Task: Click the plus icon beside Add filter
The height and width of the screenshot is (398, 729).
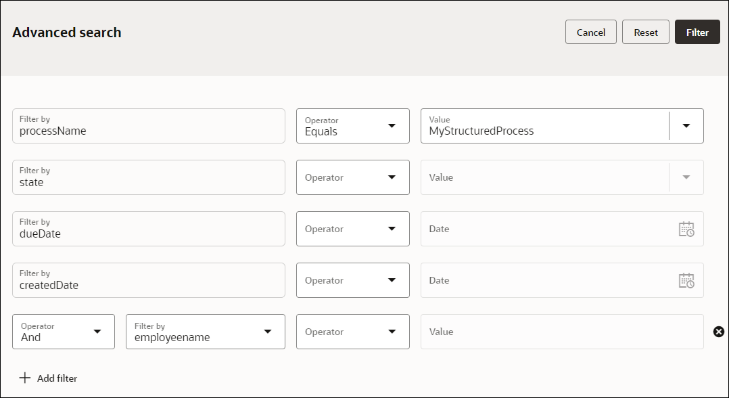Action: [25, 378]
